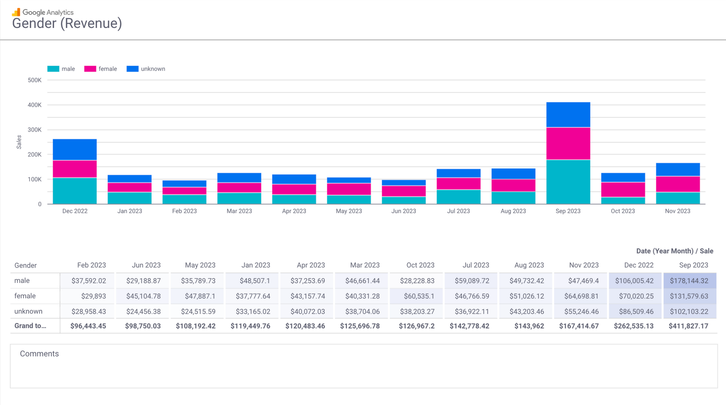Click the Google Analytics logo icon

pos(16,12)
